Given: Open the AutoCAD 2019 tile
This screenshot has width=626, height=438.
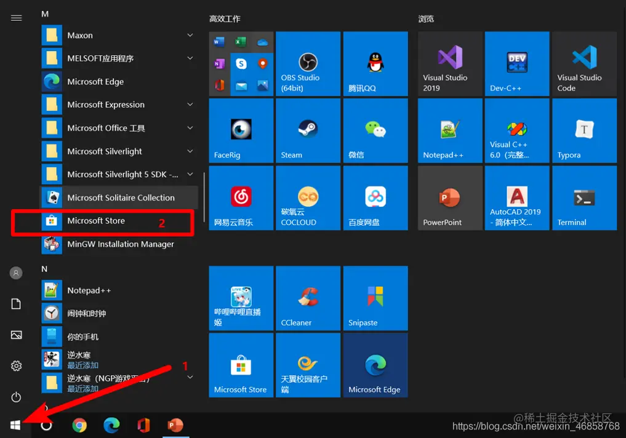Looking at the screenshot, I should (517, 198).
